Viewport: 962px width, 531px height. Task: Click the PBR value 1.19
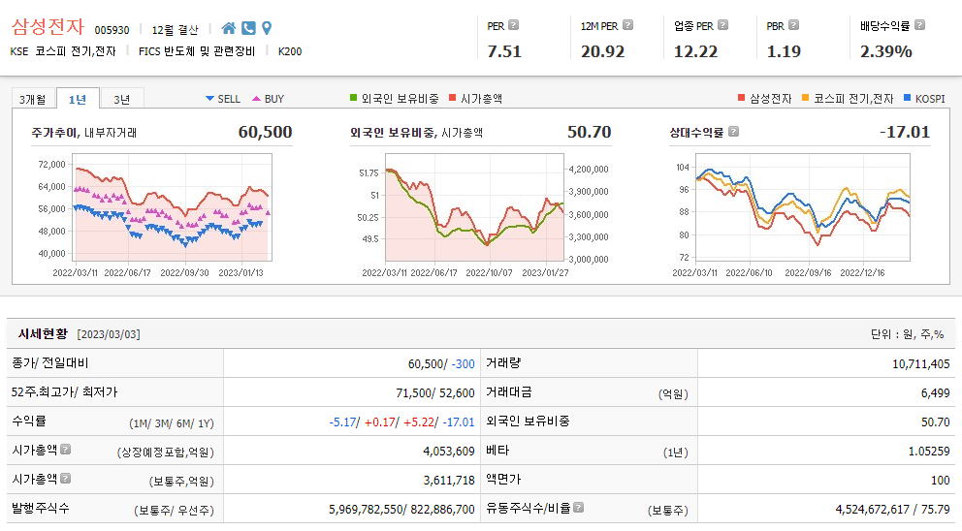pos(785,51)
